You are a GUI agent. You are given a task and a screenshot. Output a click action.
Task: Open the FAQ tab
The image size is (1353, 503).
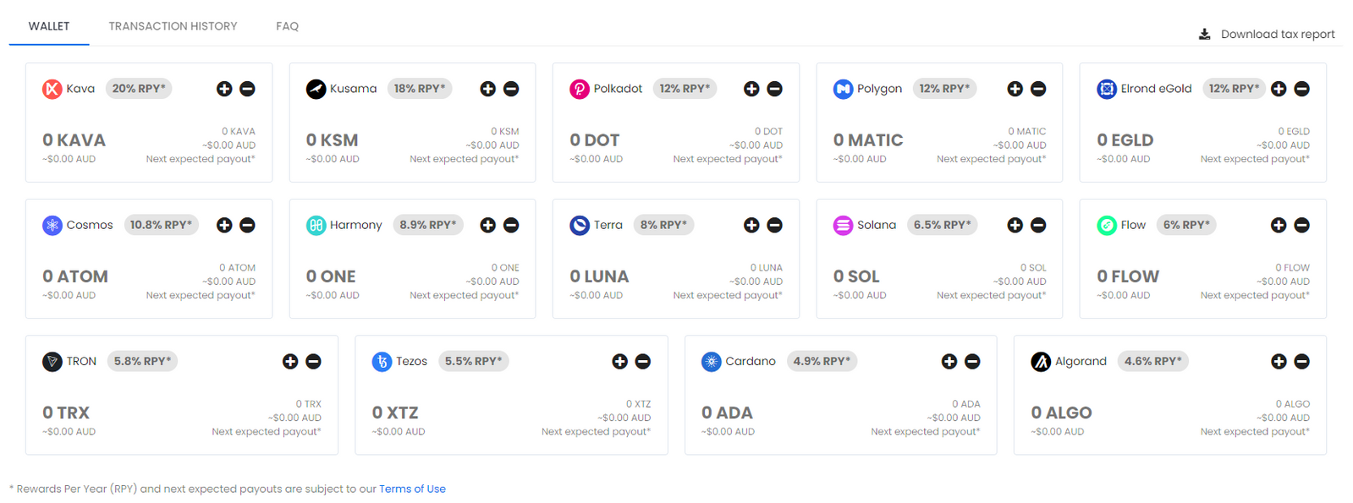click(287, 26)
